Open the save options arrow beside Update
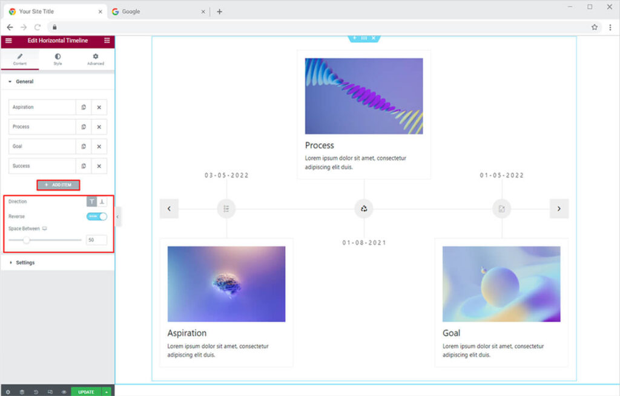Image resolution: width=620 pixels, height=396 pixels. click(x=107, y=392)
